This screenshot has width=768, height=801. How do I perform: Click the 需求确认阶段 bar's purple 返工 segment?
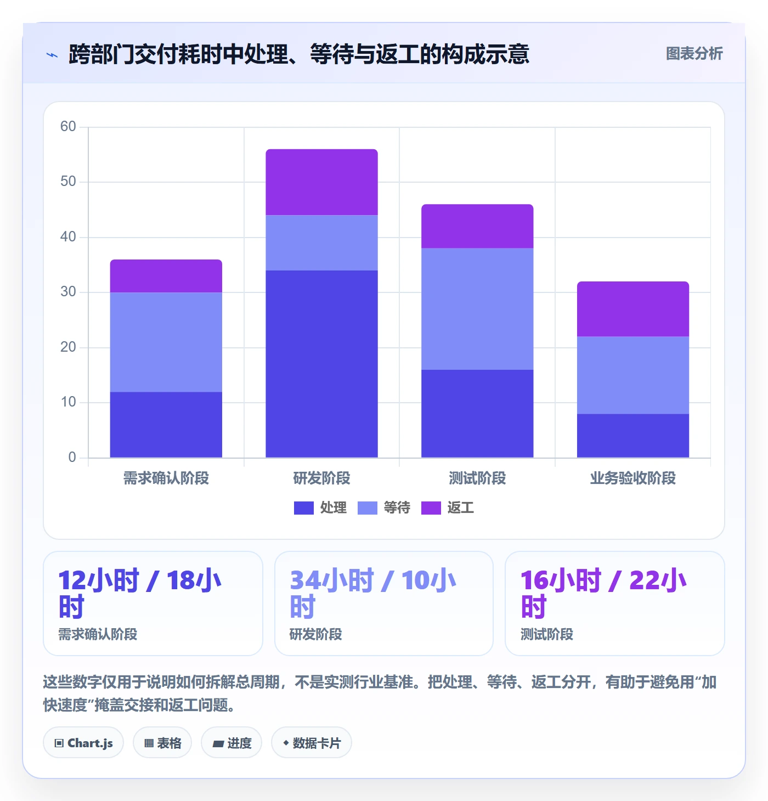tap(166, 276)
